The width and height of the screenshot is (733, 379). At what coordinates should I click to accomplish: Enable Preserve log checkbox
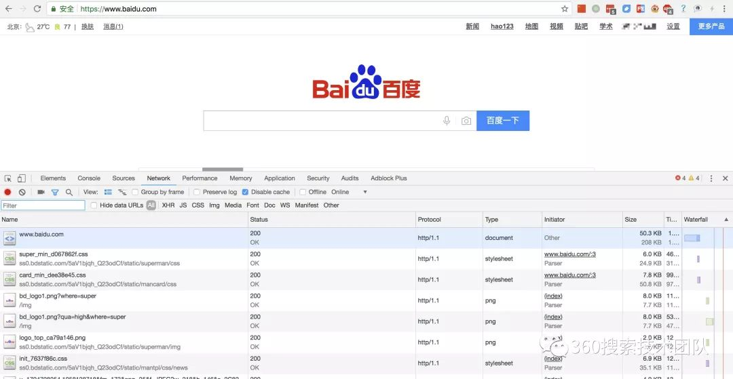click(197, 192)
